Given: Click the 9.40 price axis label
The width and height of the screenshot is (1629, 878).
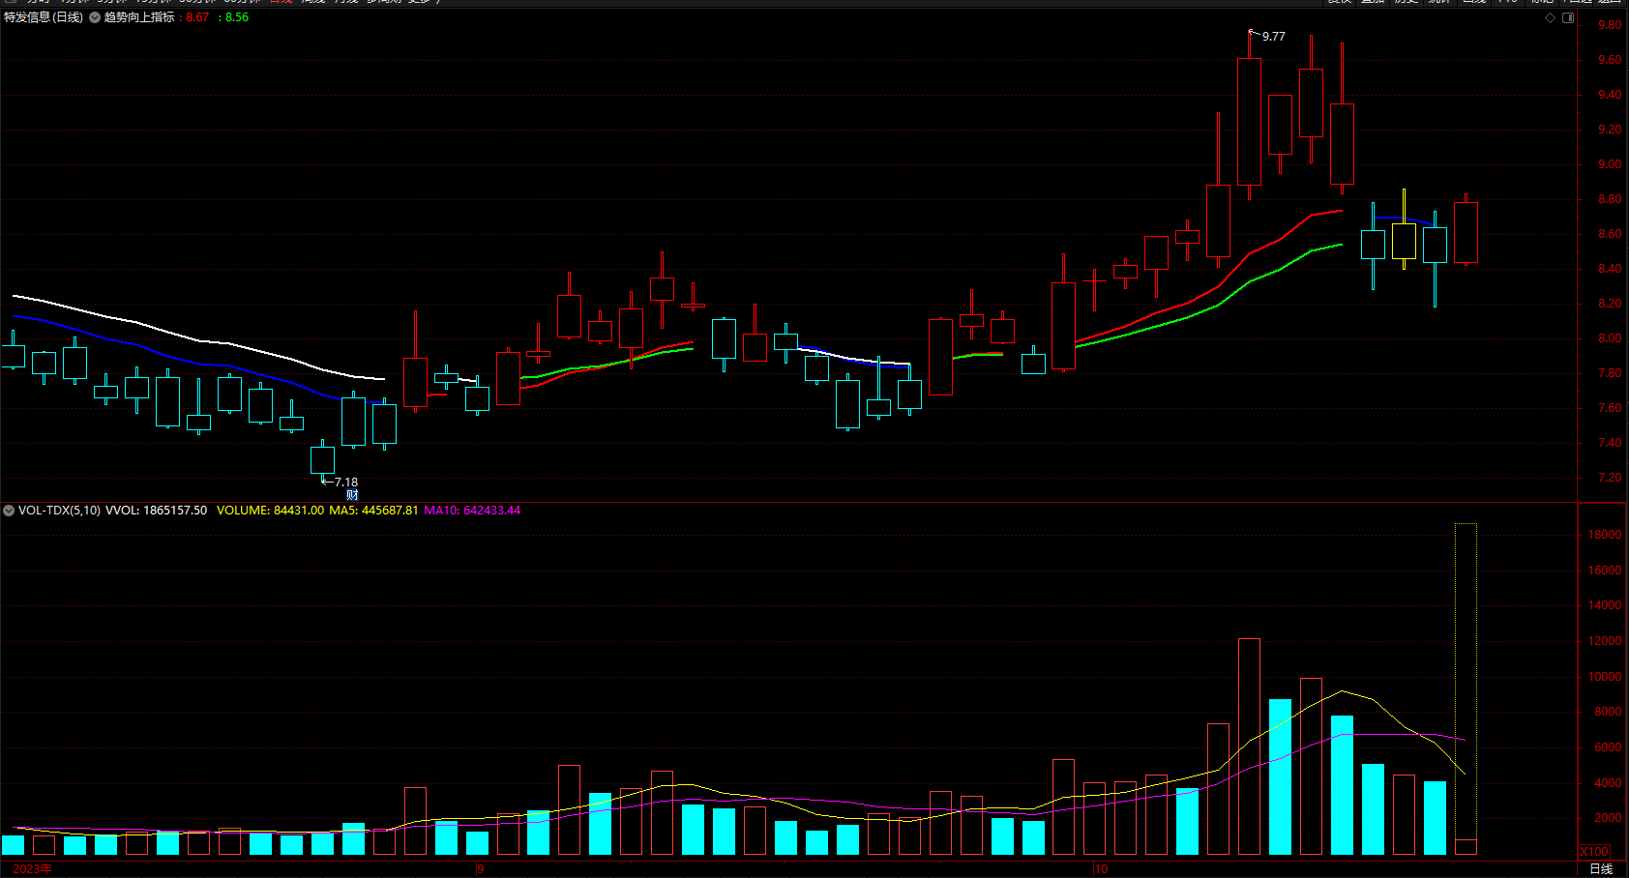Looking at the screenshot, I should click(1610, 95).
